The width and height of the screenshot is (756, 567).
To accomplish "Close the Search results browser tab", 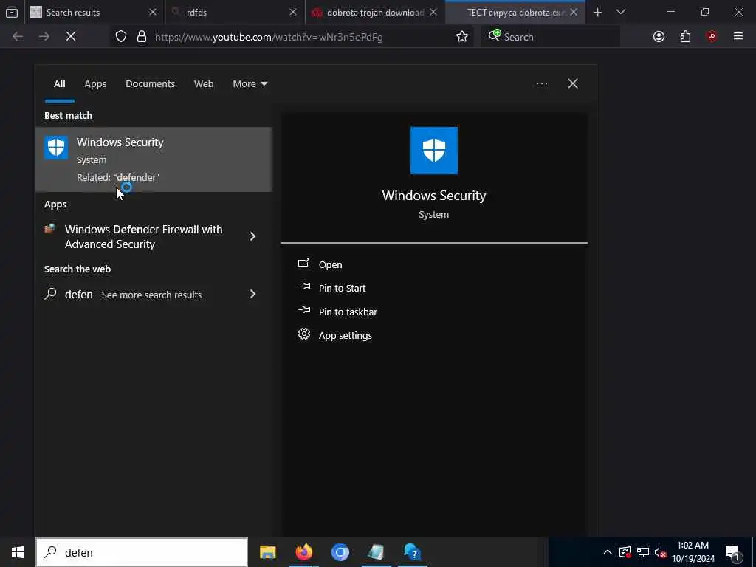I will 153,12.
